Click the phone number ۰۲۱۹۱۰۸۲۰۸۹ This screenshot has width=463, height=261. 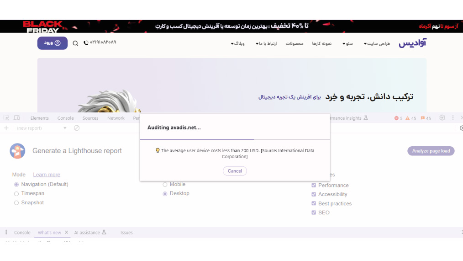click(x=103, y=42)
